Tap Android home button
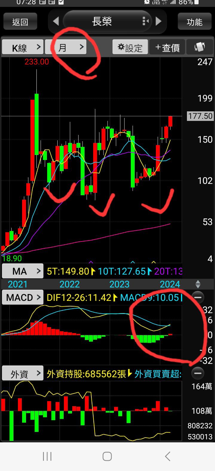 (107, 456)
